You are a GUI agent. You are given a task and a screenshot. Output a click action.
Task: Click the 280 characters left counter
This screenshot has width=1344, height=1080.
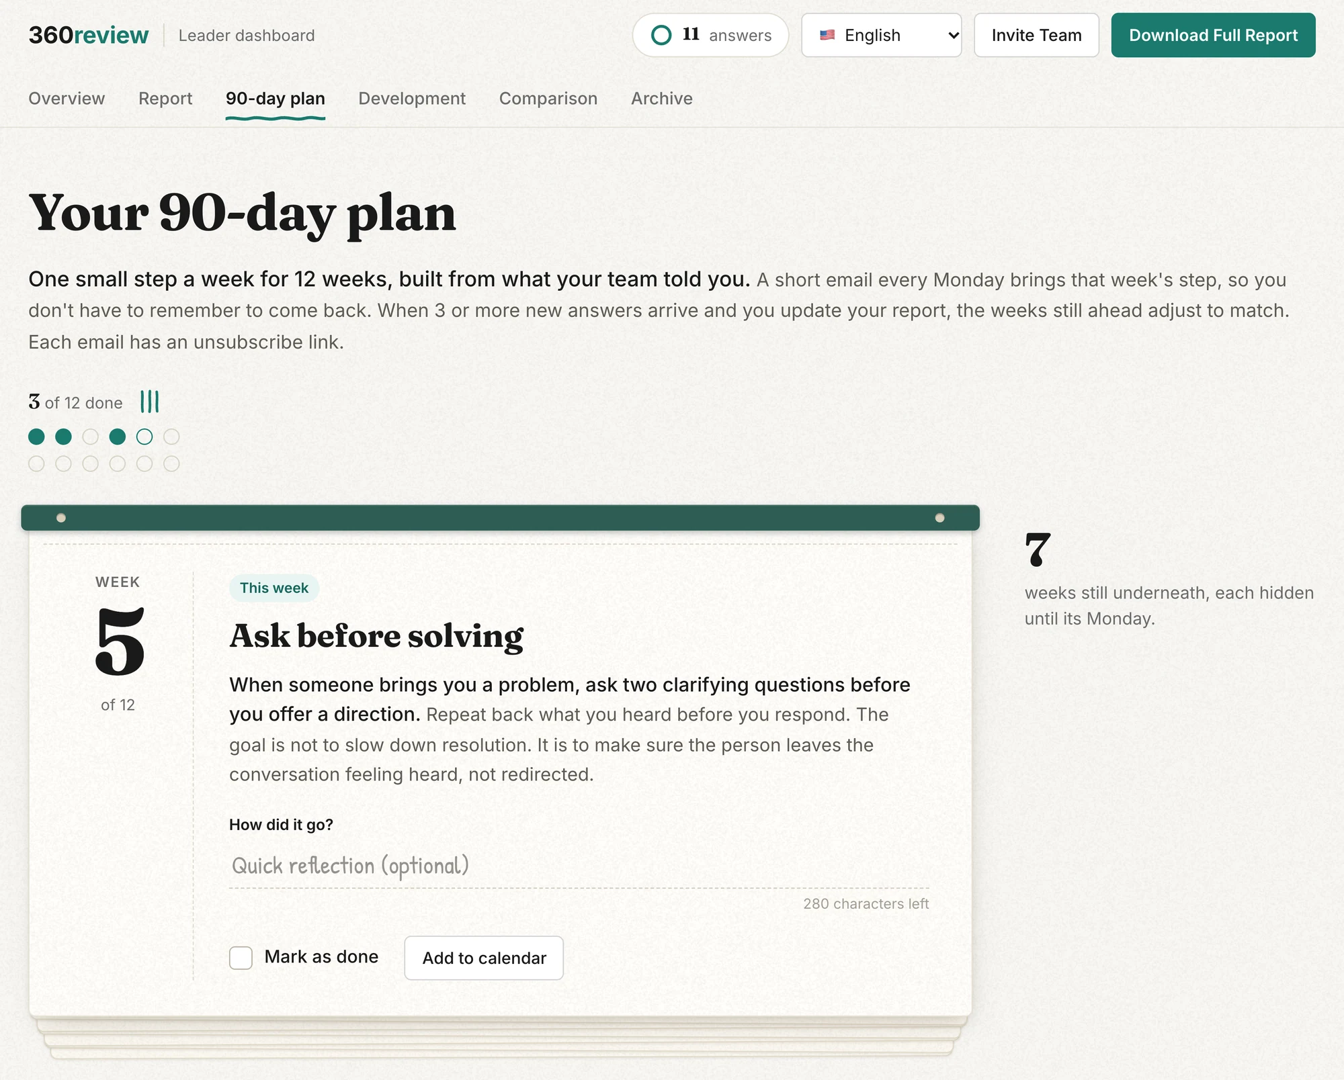(x=866, y=904)
